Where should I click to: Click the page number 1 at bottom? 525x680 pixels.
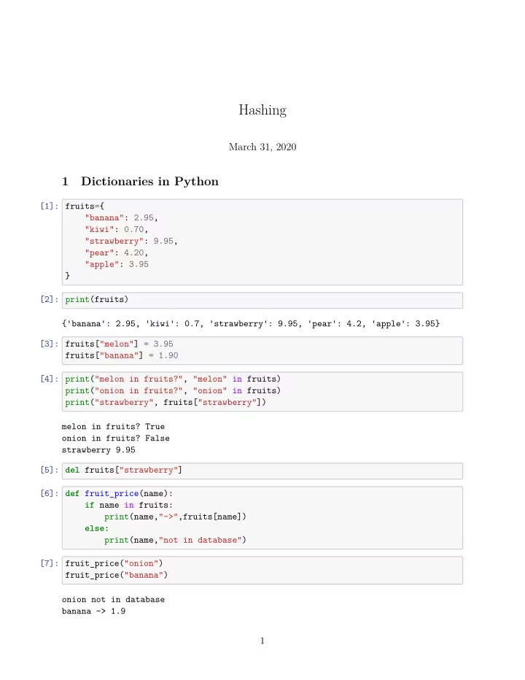click(262, 641)
